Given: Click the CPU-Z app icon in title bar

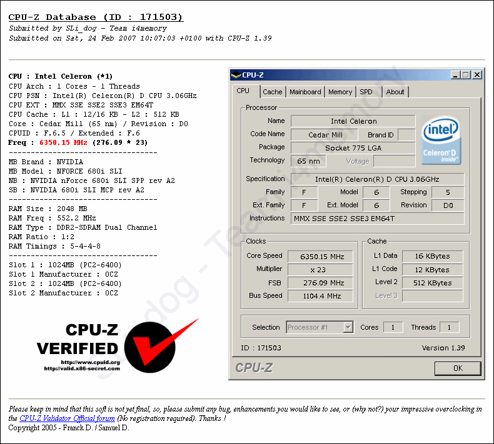Looking at the screenshot, I should (236, 75).
